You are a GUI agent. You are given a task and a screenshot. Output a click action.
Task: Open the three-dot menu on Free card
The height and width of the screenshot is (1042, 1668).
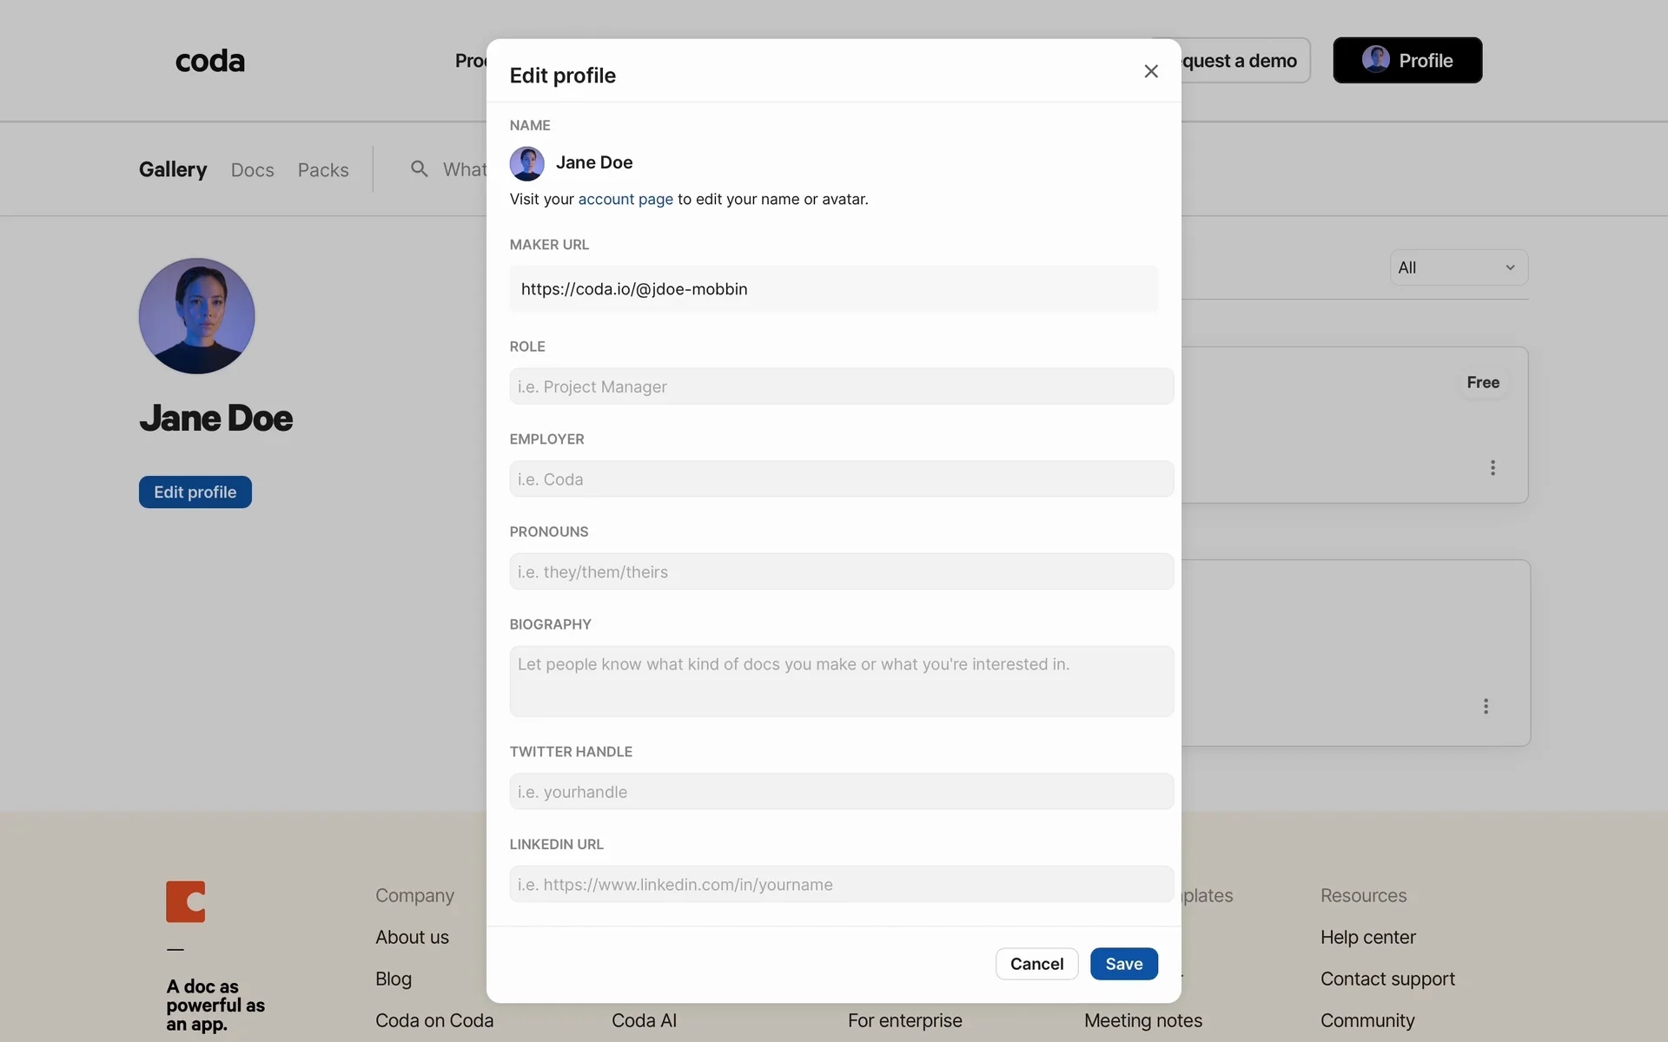coord(1493,468)
